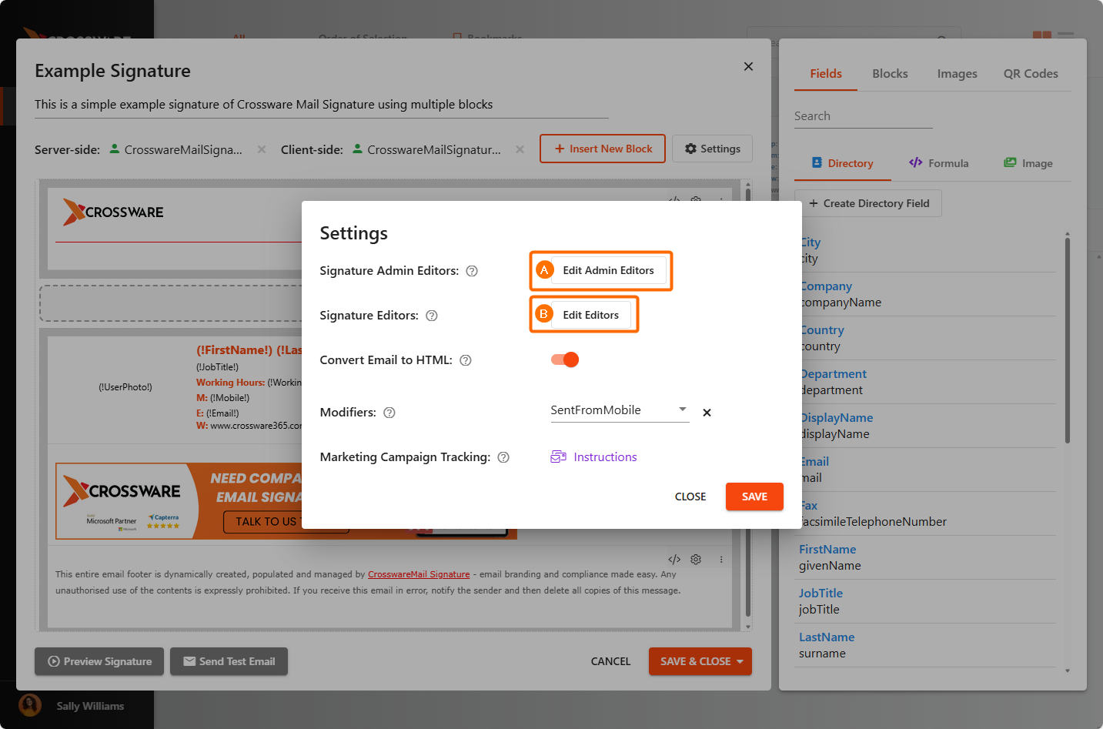Viewport: 1103px width, 729px height.
Task: Disable the Convert Email to HTML toggle
Action: [x=565, y=359]
